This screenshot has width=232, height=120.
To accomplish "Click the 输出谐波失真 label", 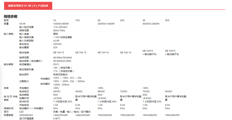I will click(26, 69).
